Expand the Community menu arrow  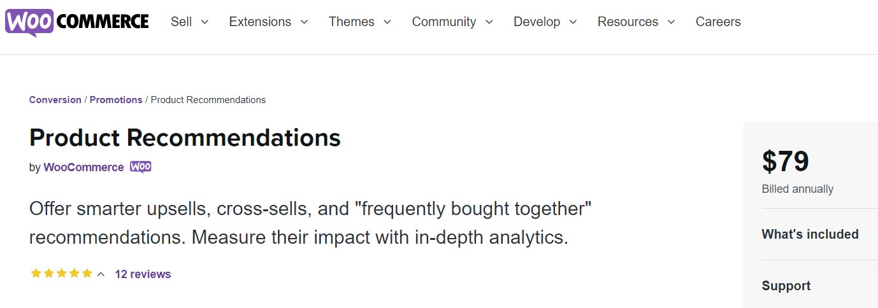coord(489,22)
